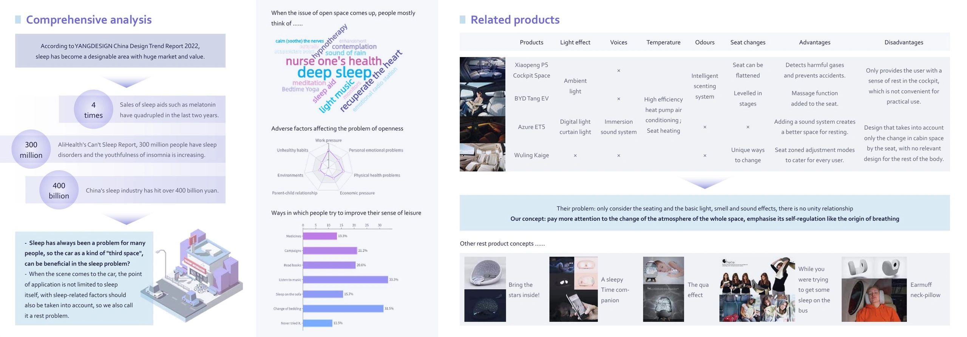Click the Xiaopeng P5 cockpit thumbnail
Image resolution: width=967 pixels, height=337 pixels.
(x=482, y=70)
